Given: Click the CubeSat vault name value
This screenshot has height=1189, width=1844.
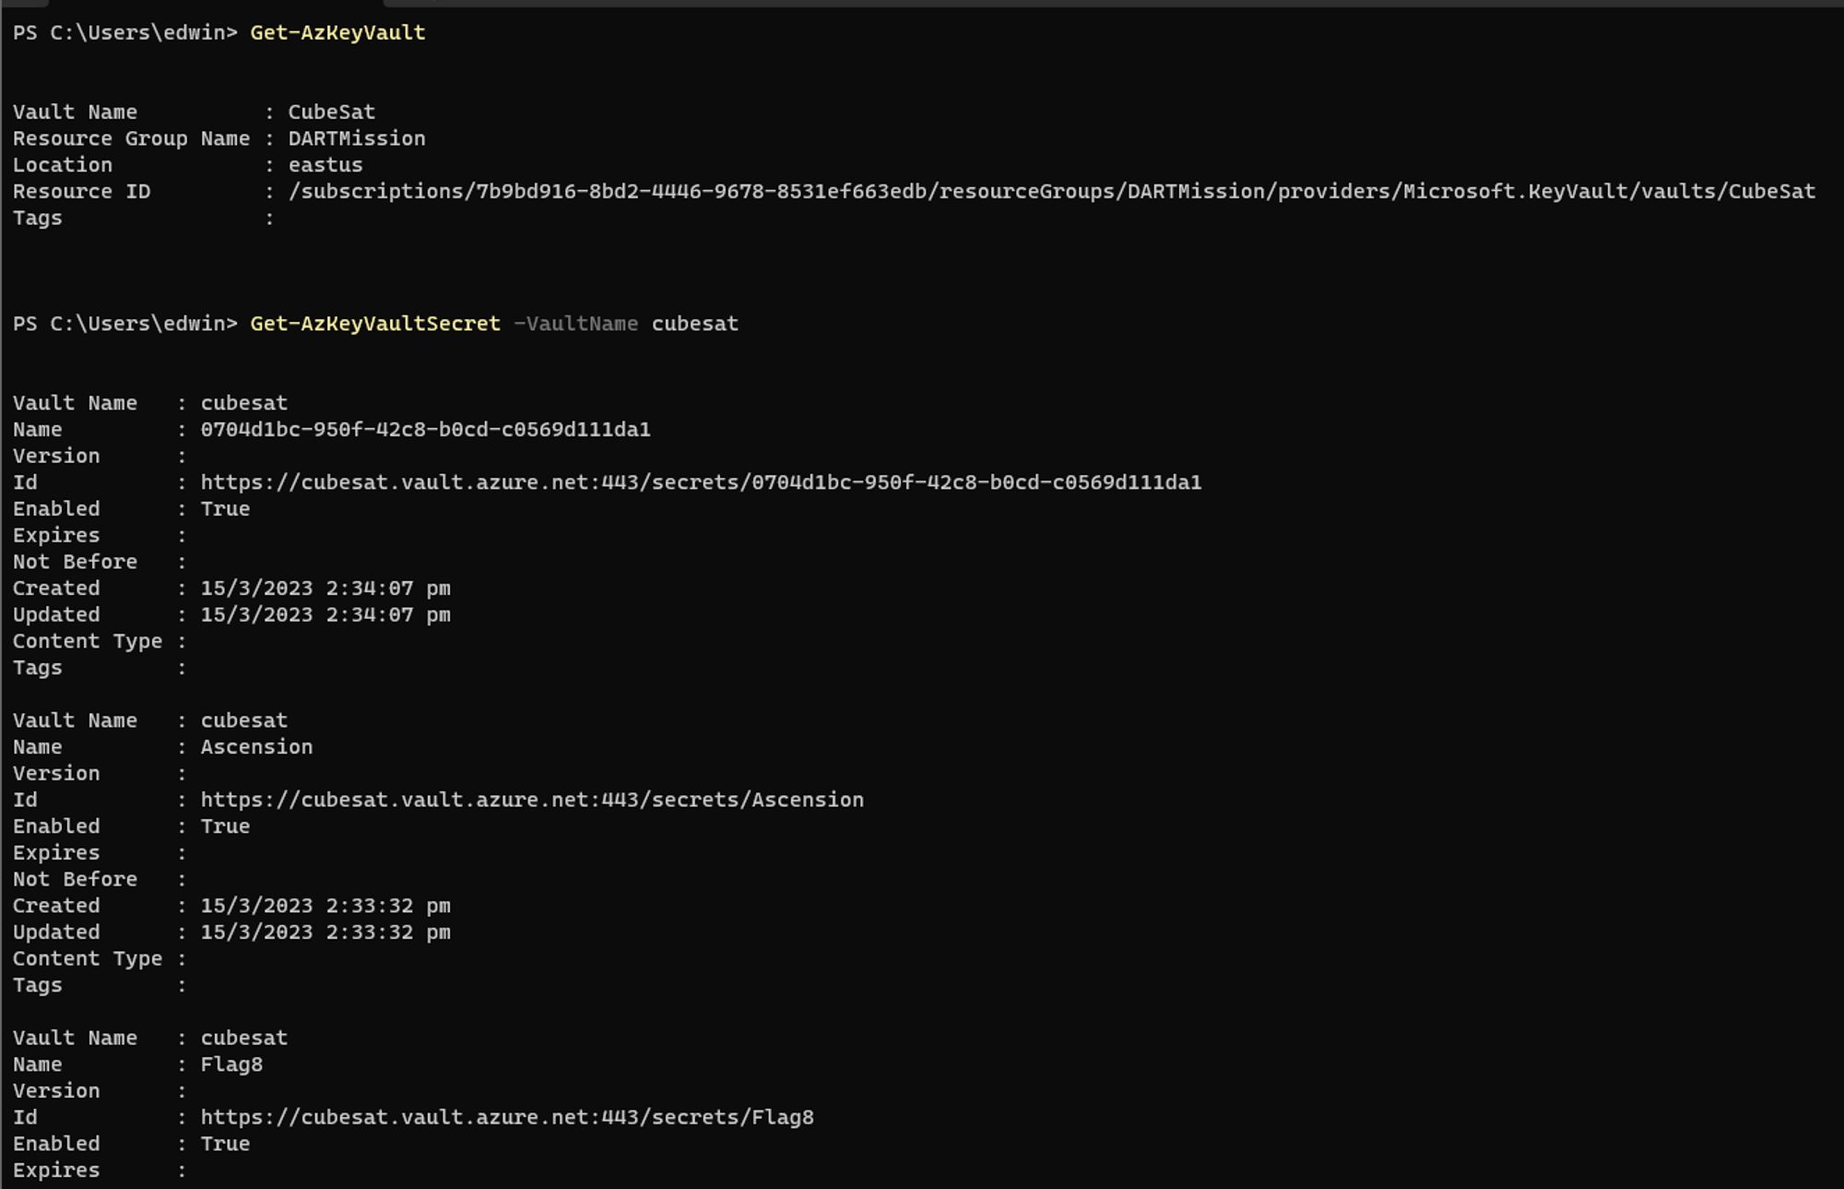Looking at the screenshot, I should 331,113.
